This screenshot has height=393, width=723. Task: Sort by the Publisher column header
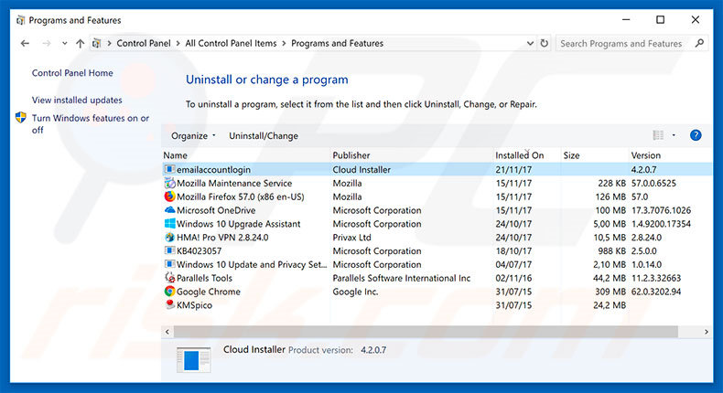pos(351,155)
